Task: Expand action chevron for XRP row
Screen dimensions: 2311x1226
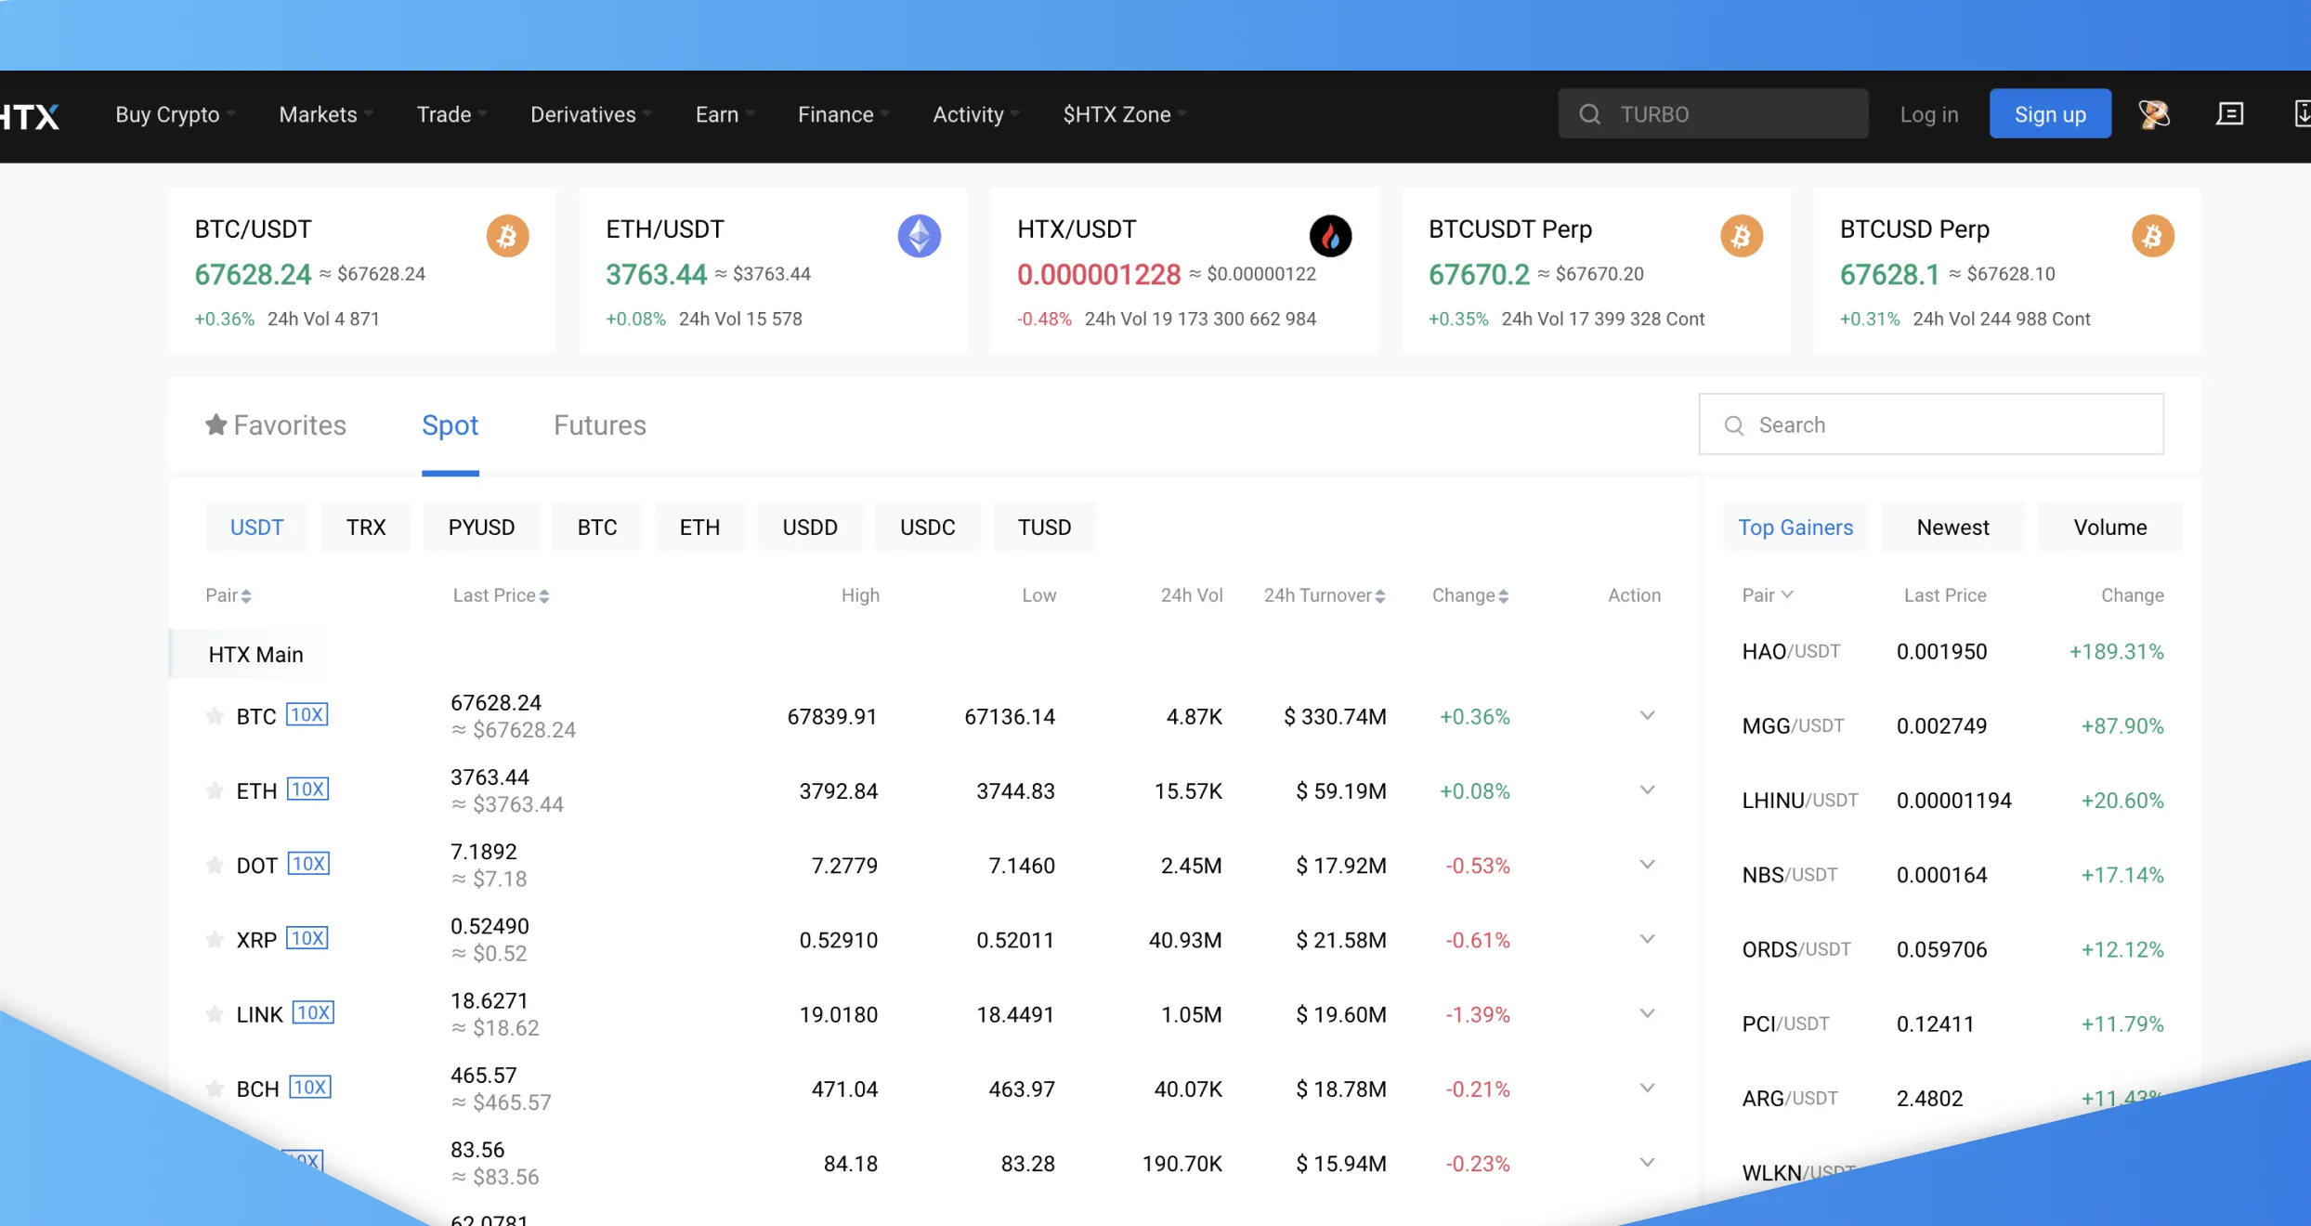Action: 1647,939
